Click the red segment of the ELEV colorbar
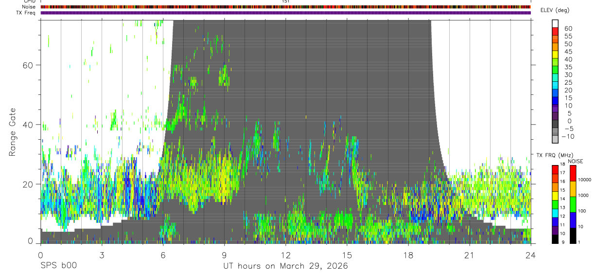The height and width of the screenshot is (276, 597). point(555,31)
